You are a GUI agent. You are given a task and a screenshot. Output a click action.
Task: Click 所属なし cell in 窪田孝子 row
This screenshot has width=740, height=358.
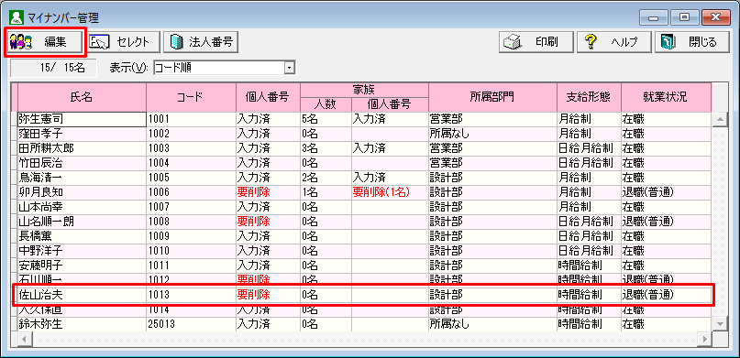click(492, 134)
